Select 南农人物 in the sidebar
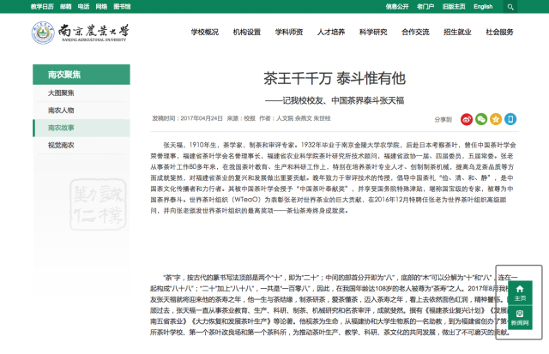The width and height of the screenshot is (549, 354). click(61, 111)
